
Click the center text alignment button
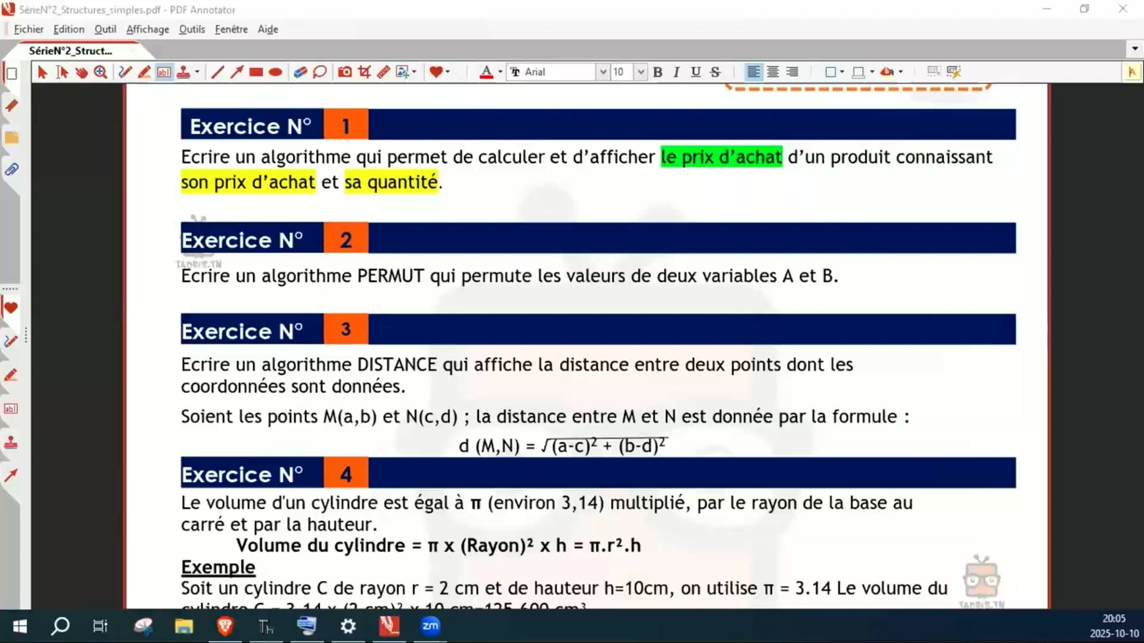tap(773, 72)
